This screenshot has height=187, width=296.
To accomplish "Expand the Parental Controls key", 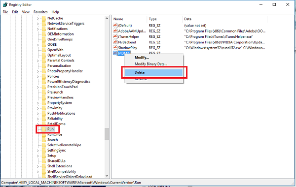I will coord(38,61).
